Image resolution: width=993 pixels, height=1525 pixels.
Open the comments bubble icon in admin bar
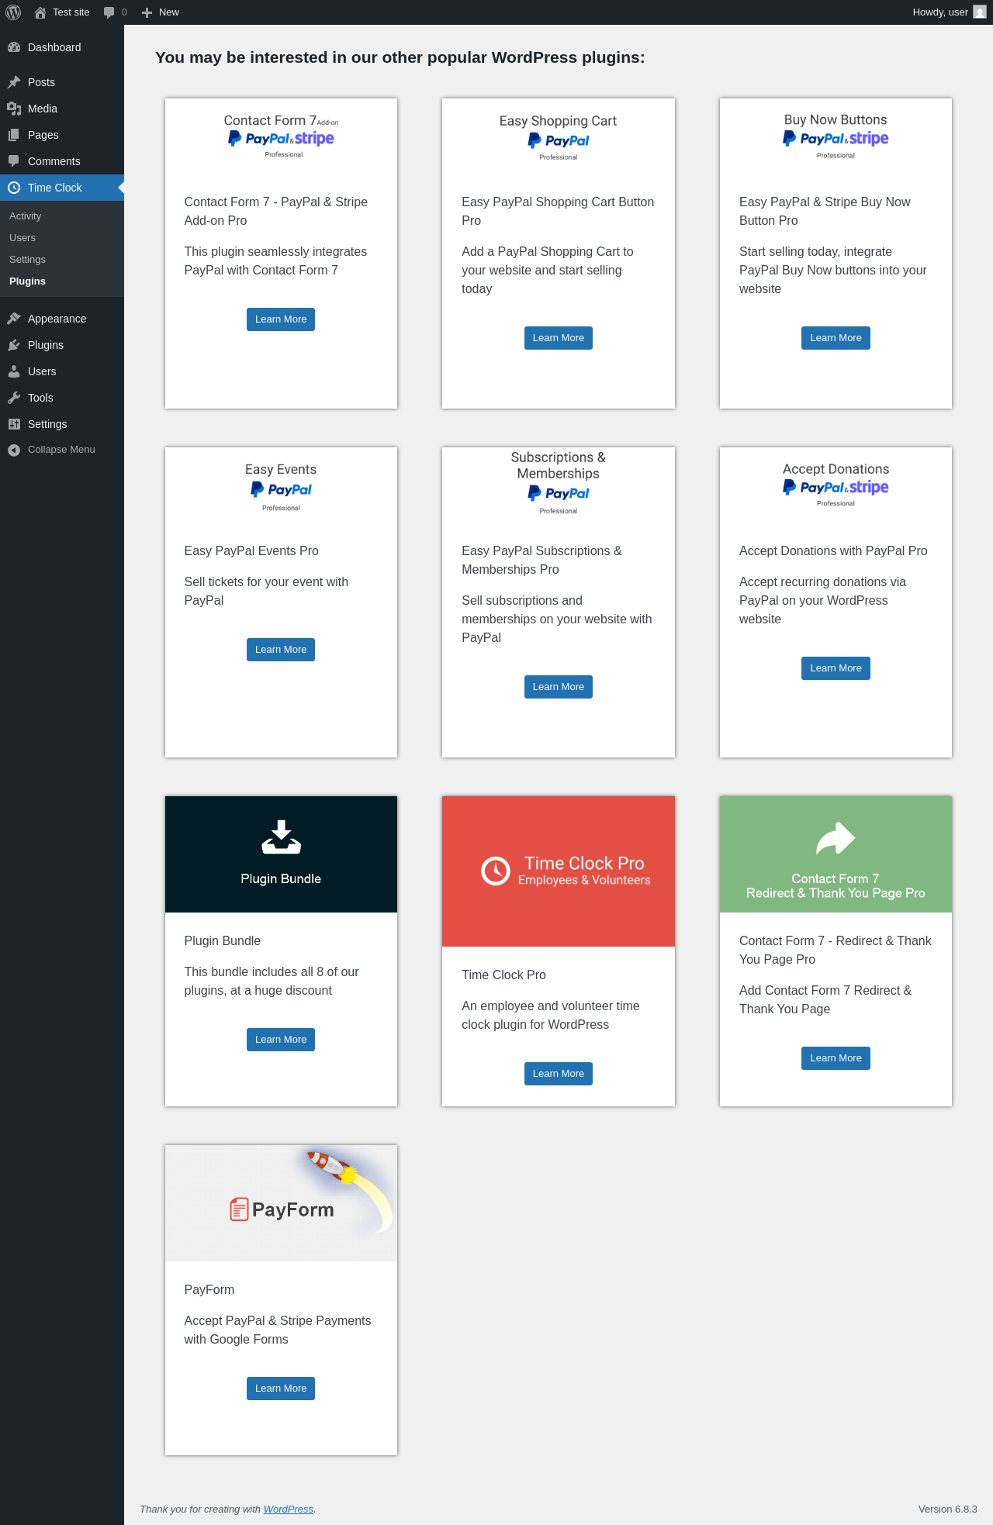(109, 12)
